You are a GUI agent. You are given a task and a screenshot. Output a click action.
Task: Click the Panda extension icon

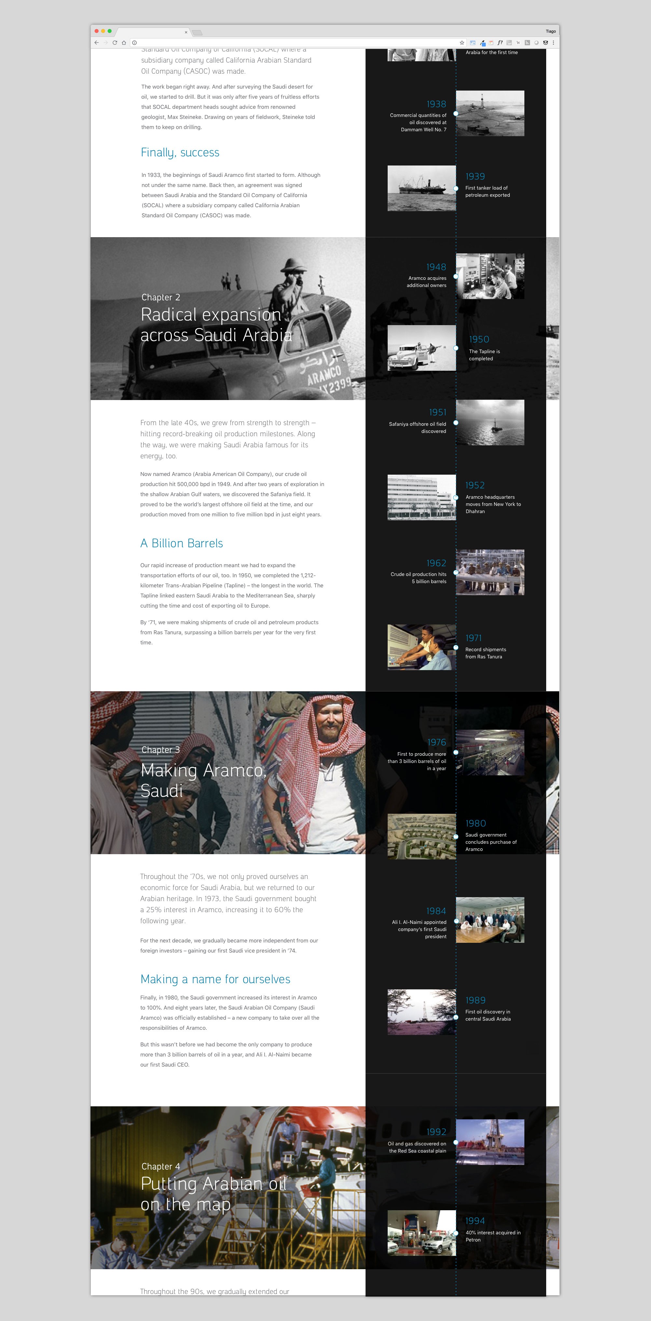point(546,43)
